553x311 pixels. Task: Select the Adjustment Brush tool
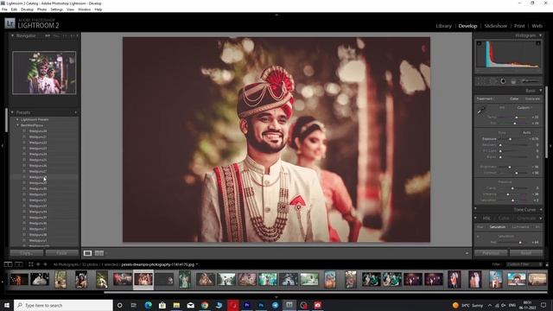coord(530,81)
